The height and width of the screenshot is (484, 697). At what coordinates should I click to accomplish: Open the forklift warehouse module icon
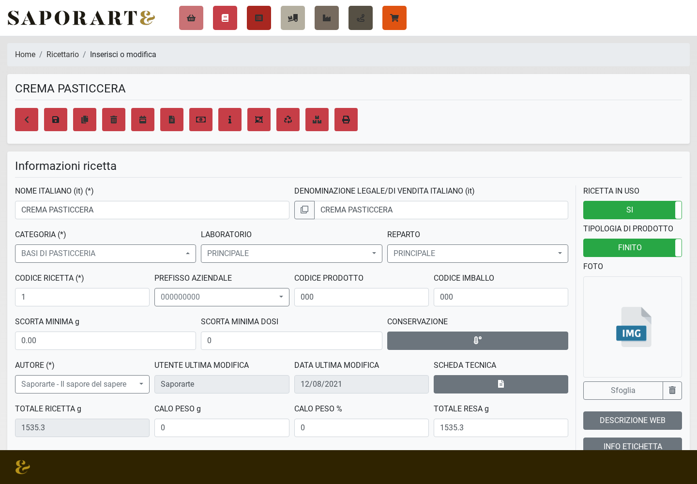[293, 18]
